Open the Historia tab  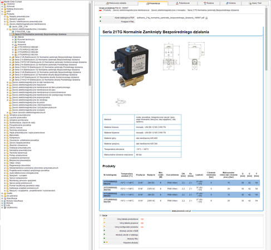[230, 3]
